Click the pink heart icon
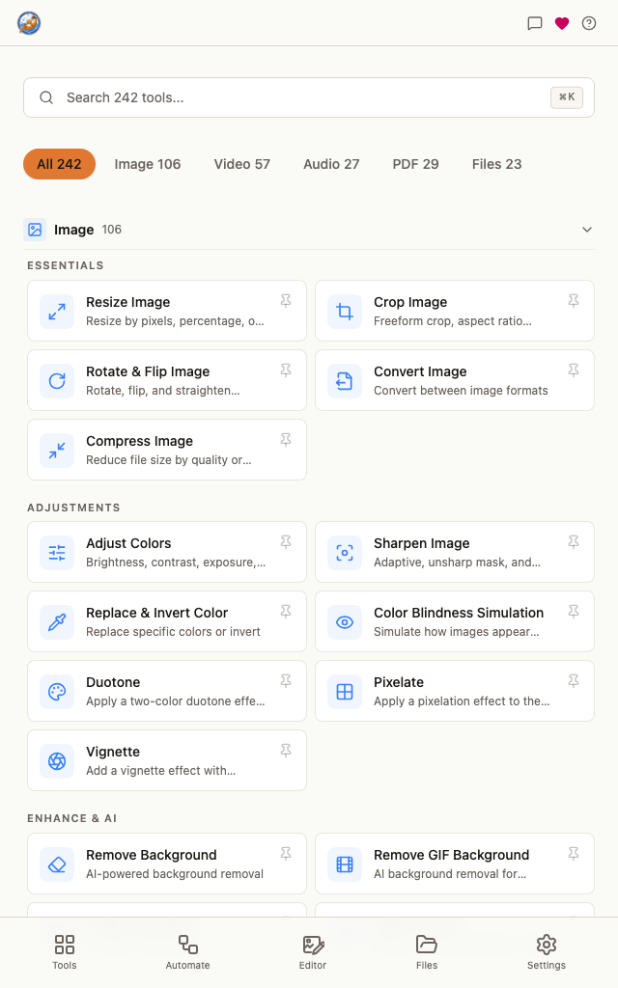 click(562, 23)
